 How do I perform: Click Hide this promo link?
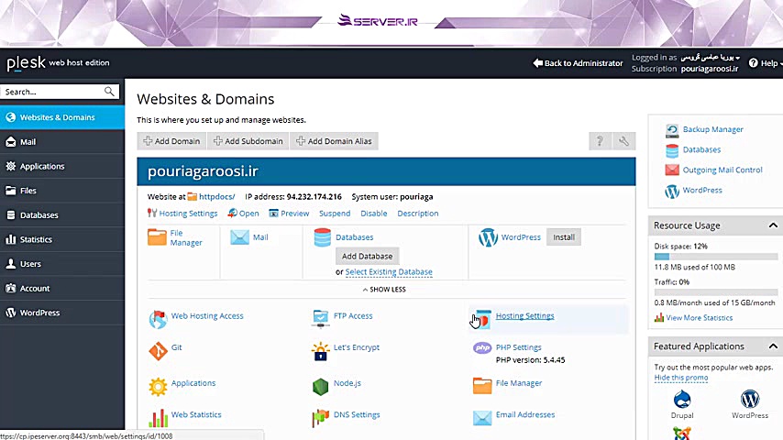[681, 378]
